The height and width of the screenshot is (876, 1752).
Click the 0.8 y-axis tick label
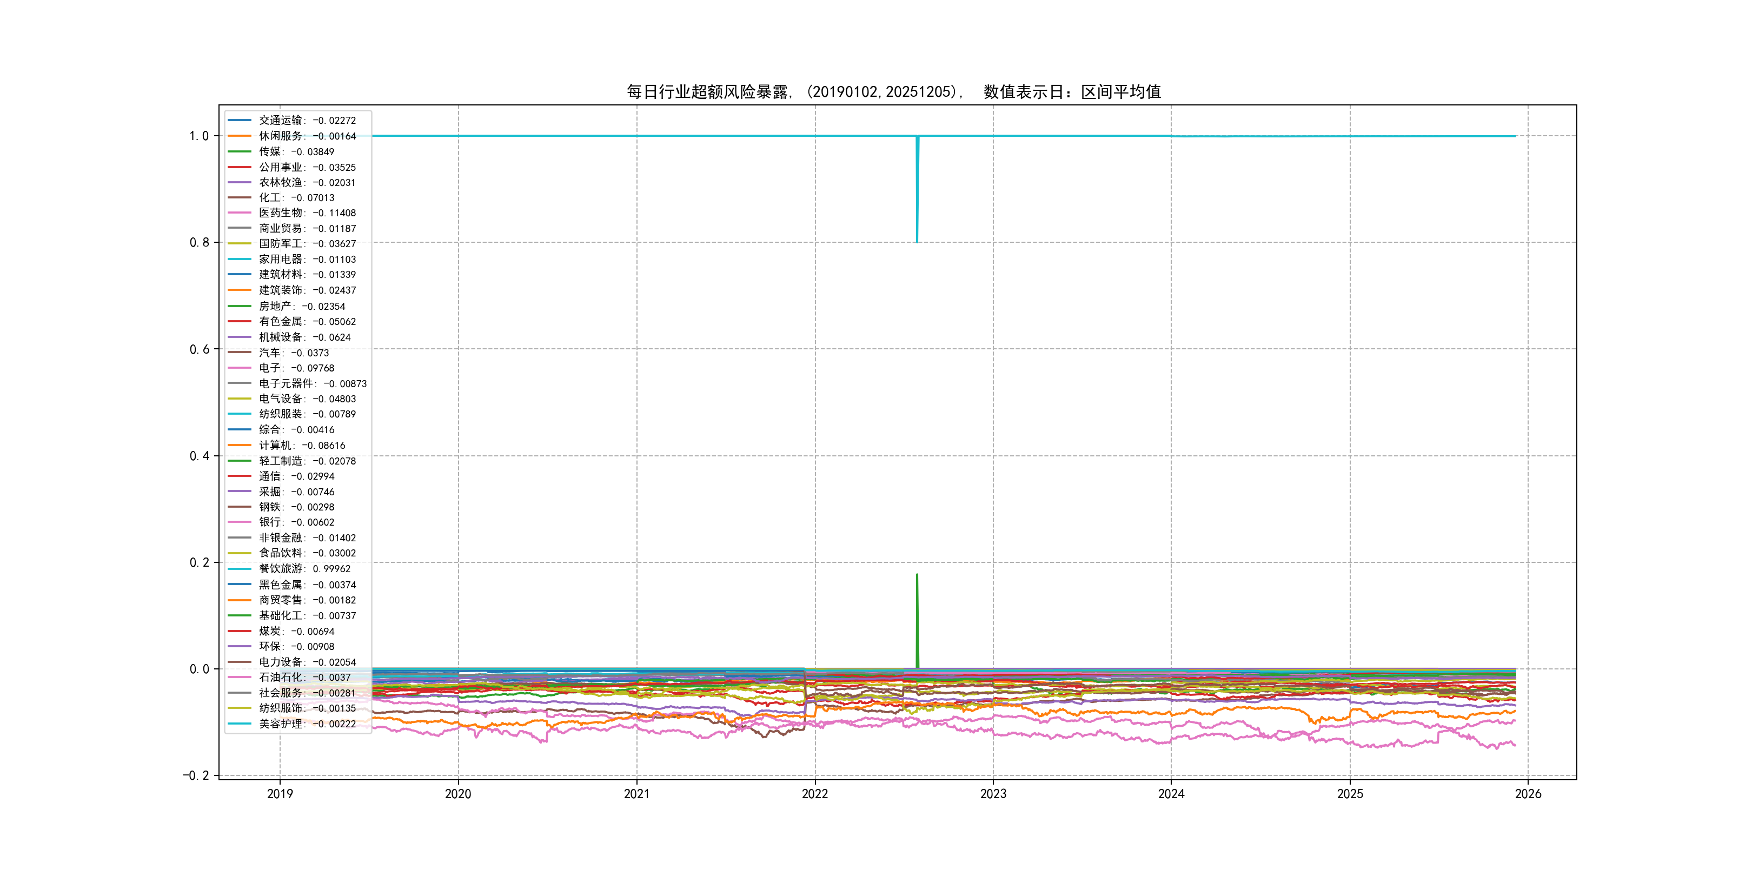point(200,242)
